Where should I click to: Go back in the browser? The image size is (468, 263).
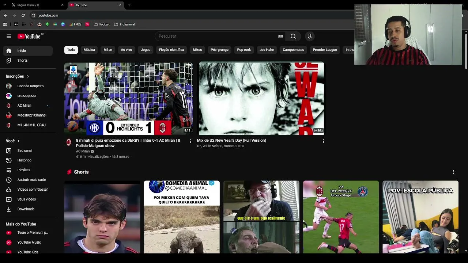[5, 15]
